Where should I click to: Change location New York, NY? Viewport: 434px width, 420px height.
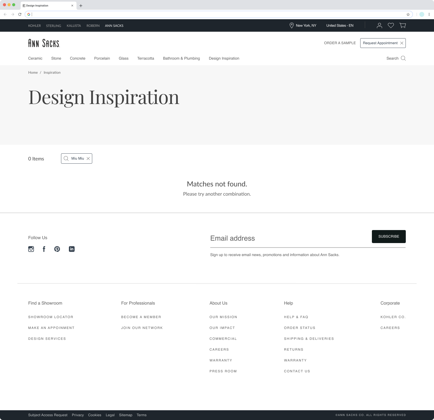pyautogui.click(x=306, y=25)
